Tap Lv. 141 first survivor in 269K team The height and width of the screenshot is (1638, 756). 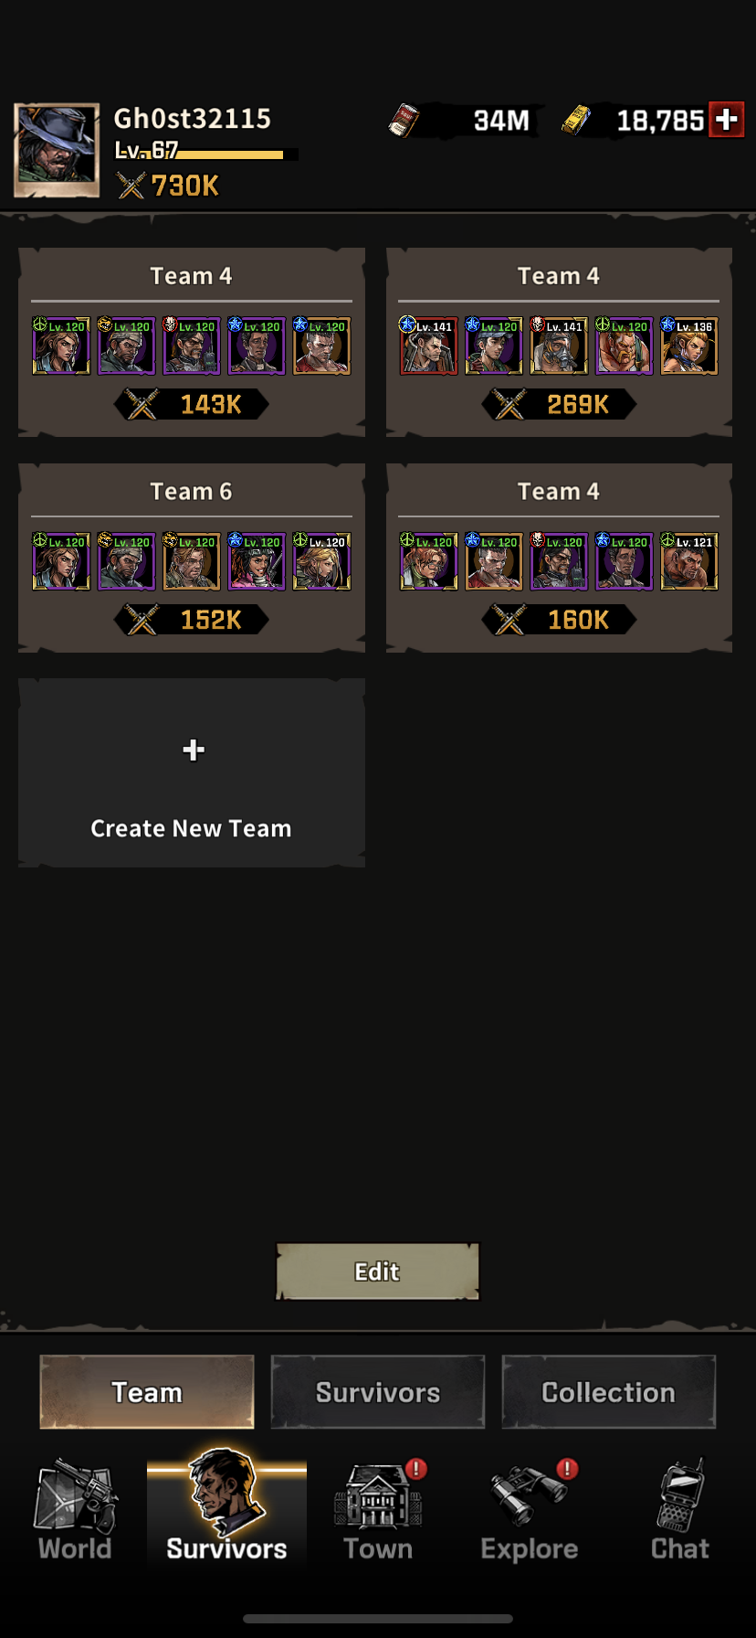(x=428, y=346)
